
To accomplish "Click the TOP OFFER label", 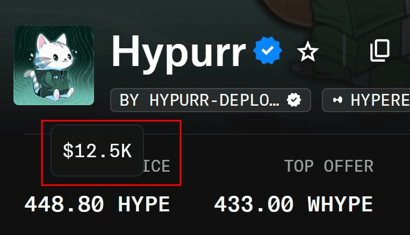I will click(x=329, y=166).
